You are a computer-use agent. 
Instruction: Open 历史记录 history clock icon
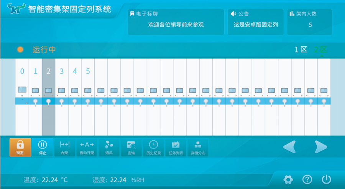pyautogui.click(x=153, y=145)
